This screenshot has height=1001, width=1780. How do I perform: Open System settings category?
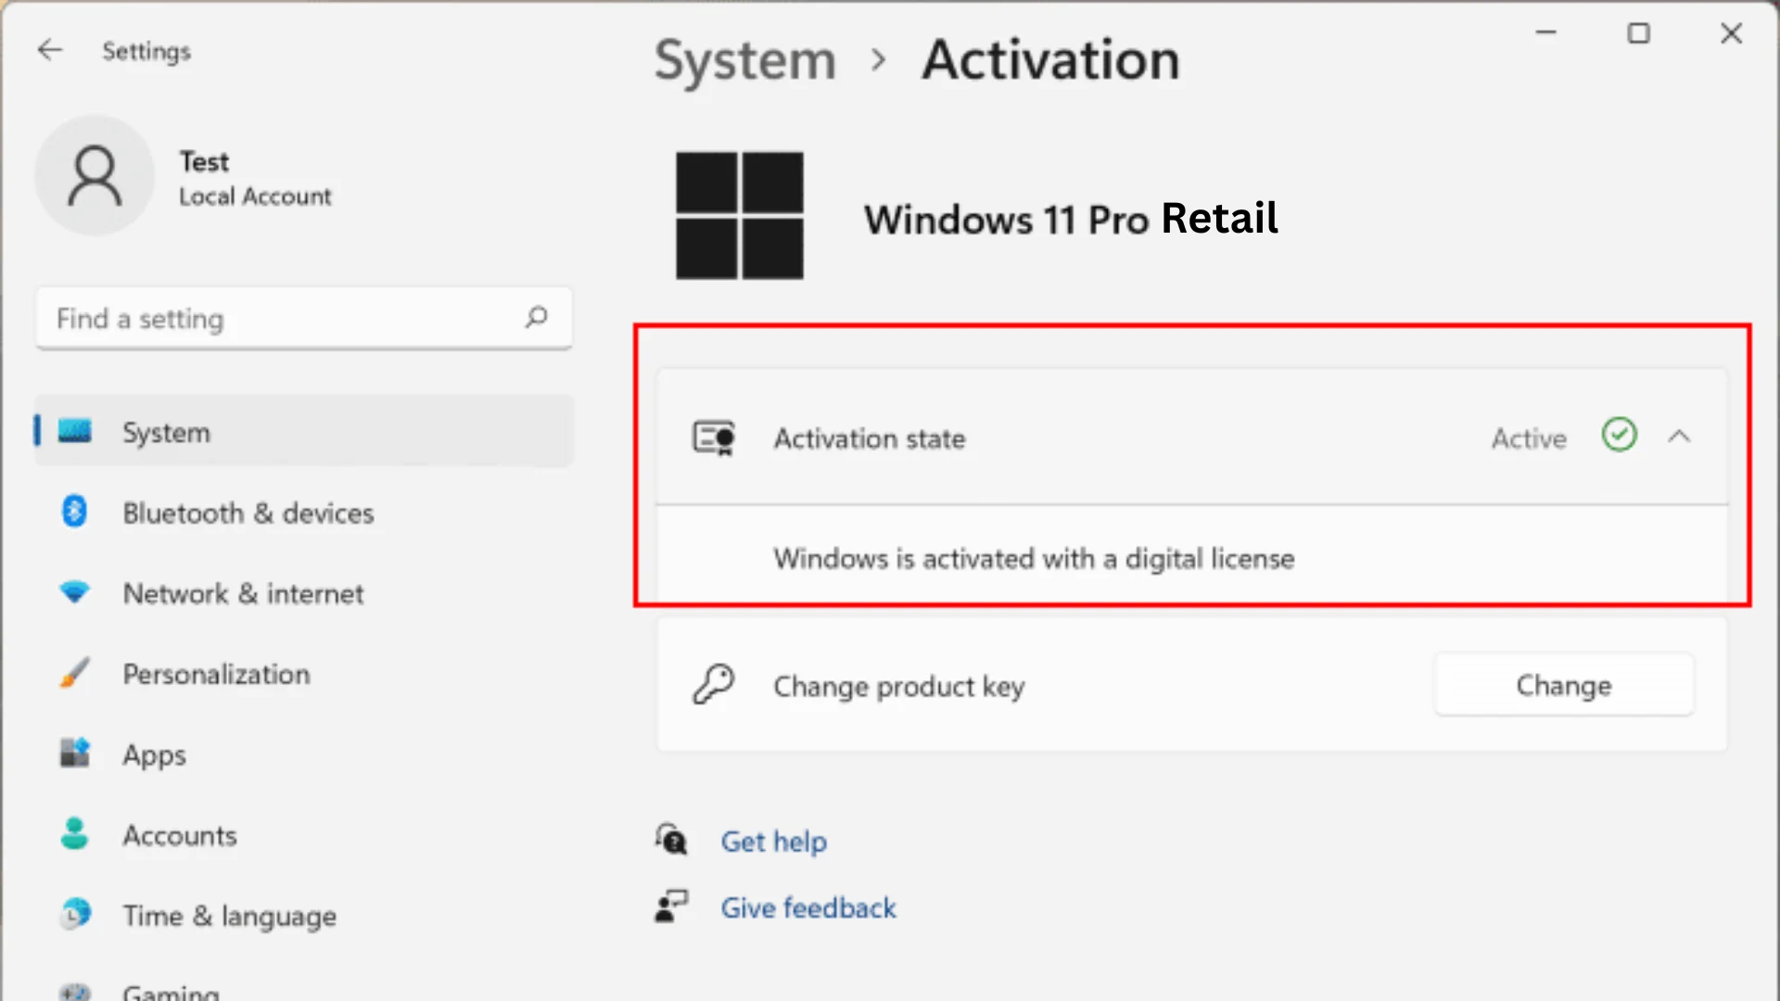click(304, 432)
